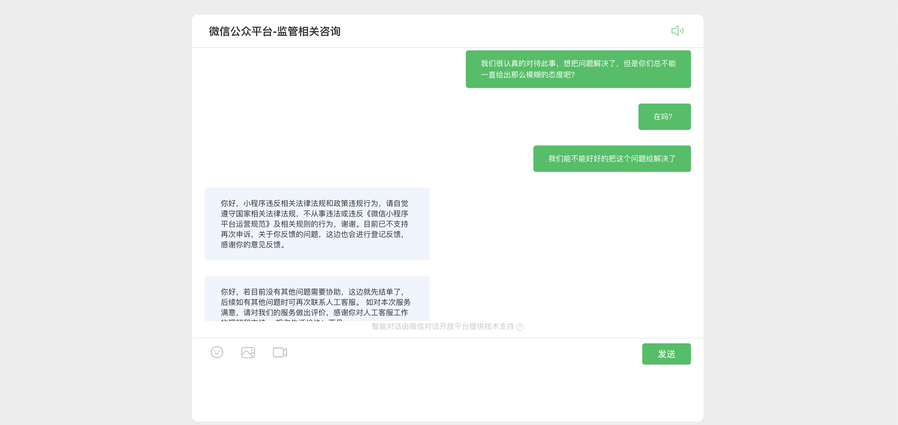Viewport: 898px width, 425px height.
Task: Click the 在吗? message bubble
Action: pyautogui.click(x=664, y=116)
